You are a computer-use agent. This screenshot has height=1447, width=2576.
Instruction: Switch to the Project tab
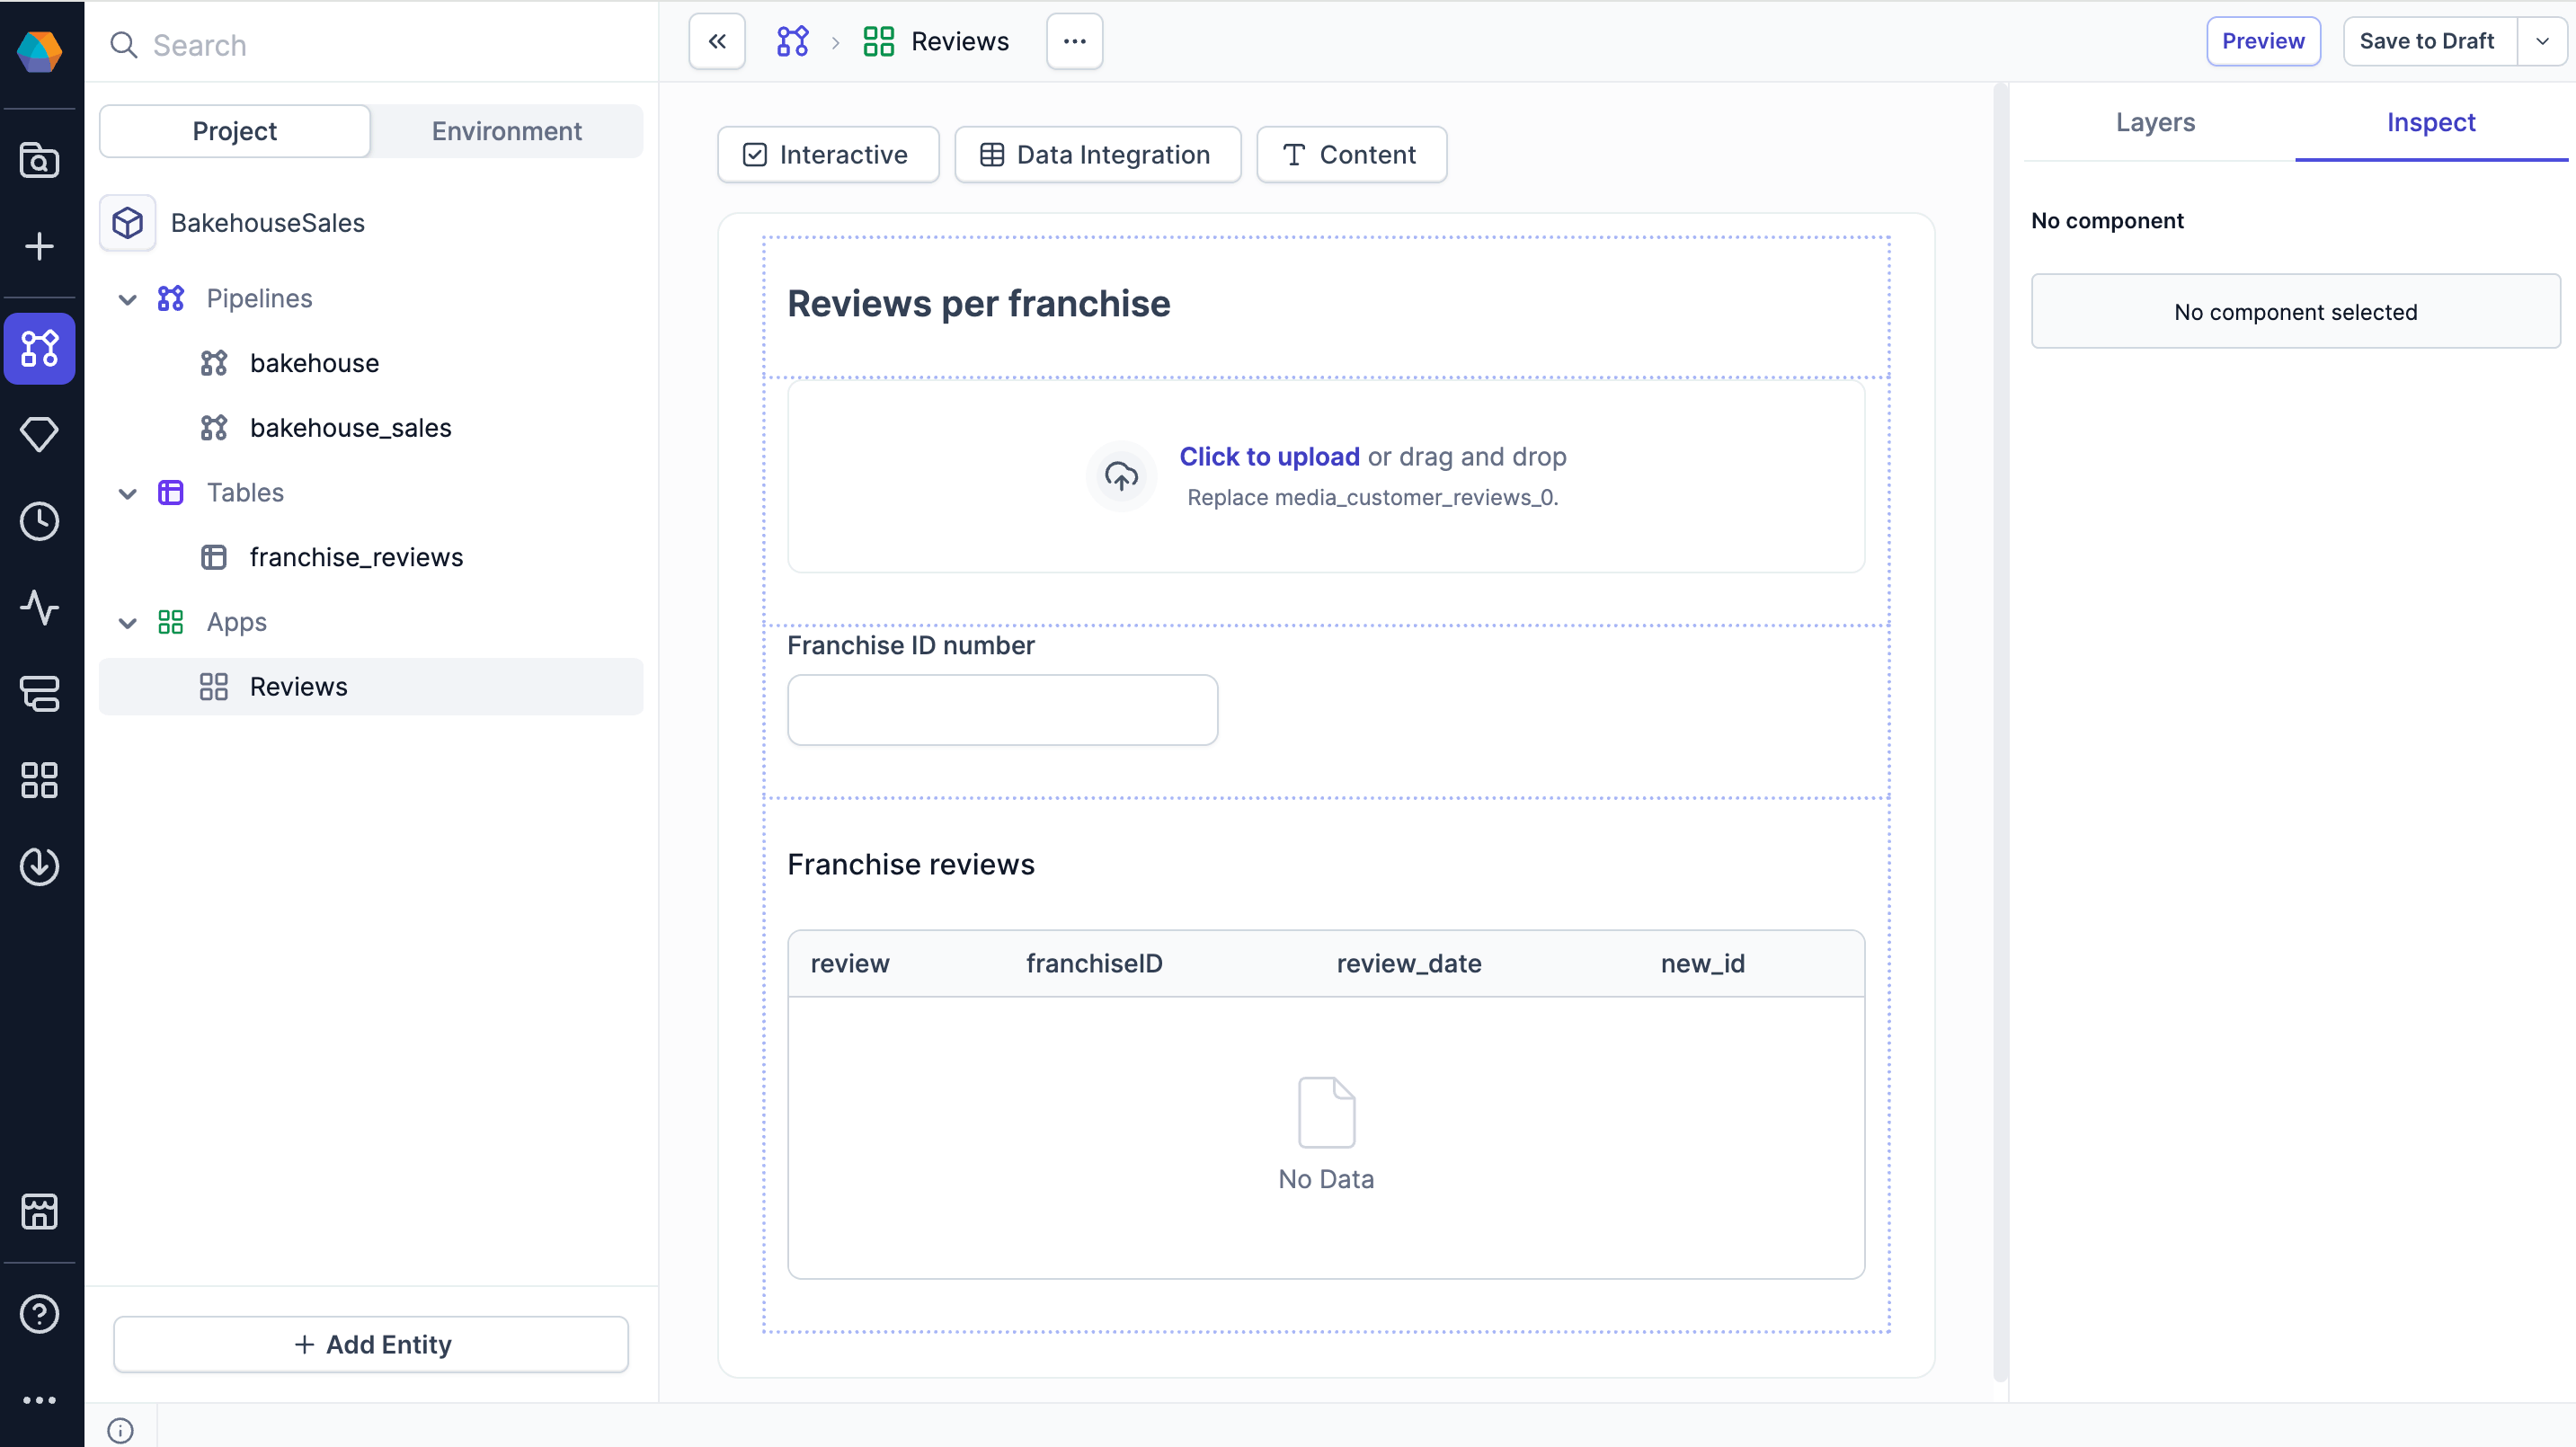pos(235,131)
